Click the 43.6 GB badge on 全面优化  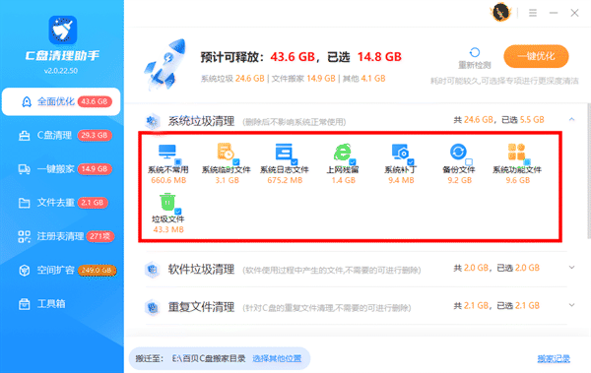pos(95,101)
